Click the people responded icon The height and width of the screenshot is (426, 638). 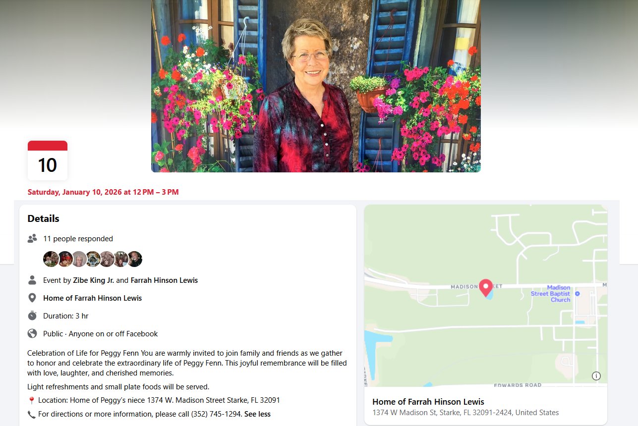click(x=32, y=239)
